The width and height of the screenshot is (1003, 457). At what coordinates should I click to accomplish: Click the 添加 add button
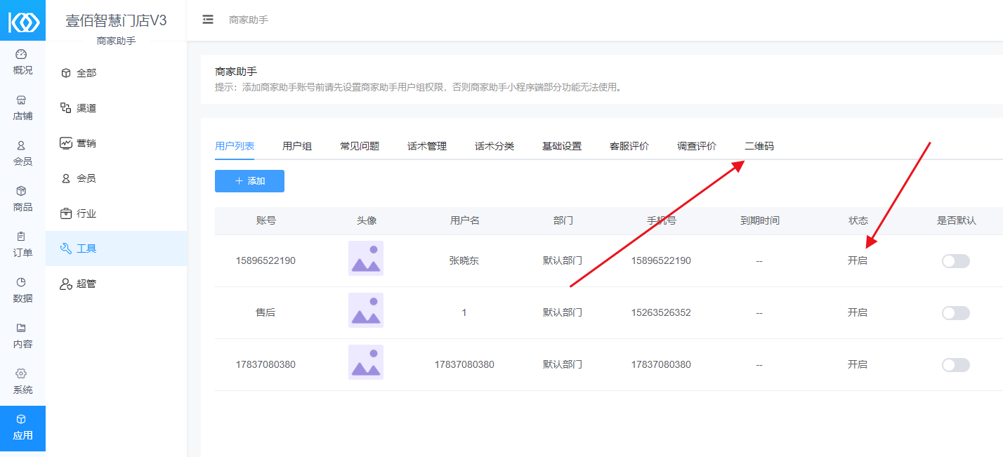249,181
